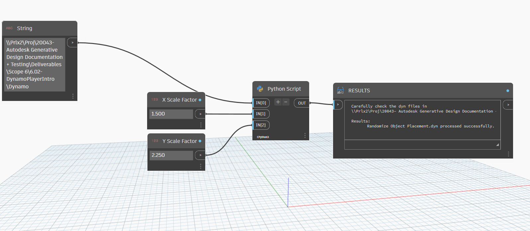Click the X Scale Factor title label
Screen dimensions: 530x231
point(179,100)
